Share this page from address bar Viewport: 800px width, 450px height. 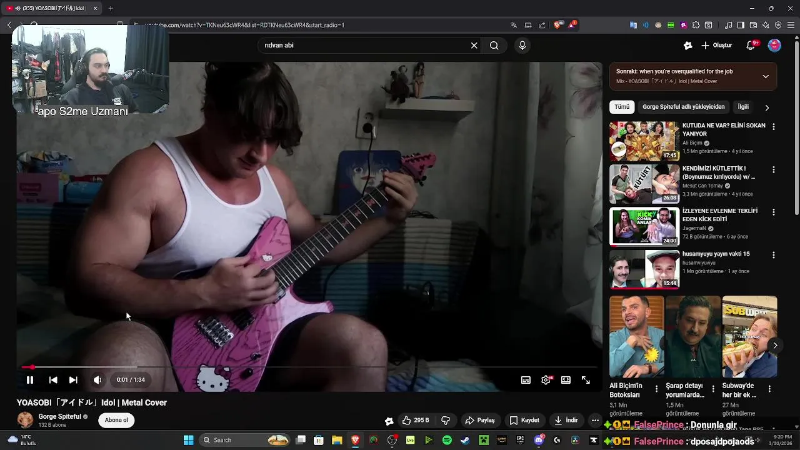click(542, 25)
